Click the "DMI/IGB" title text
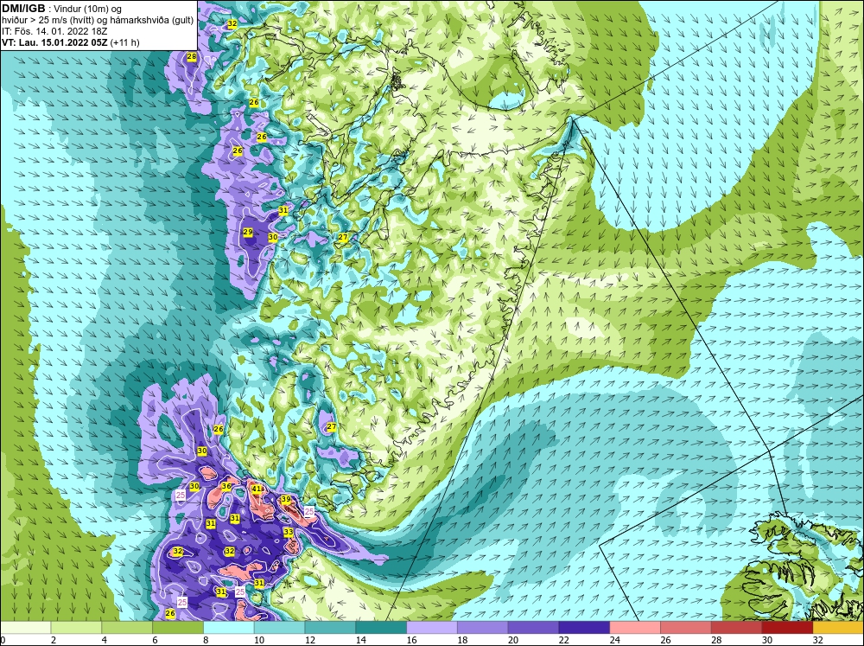Viewport: 864px width, 646px height. [x=23, y=9]
